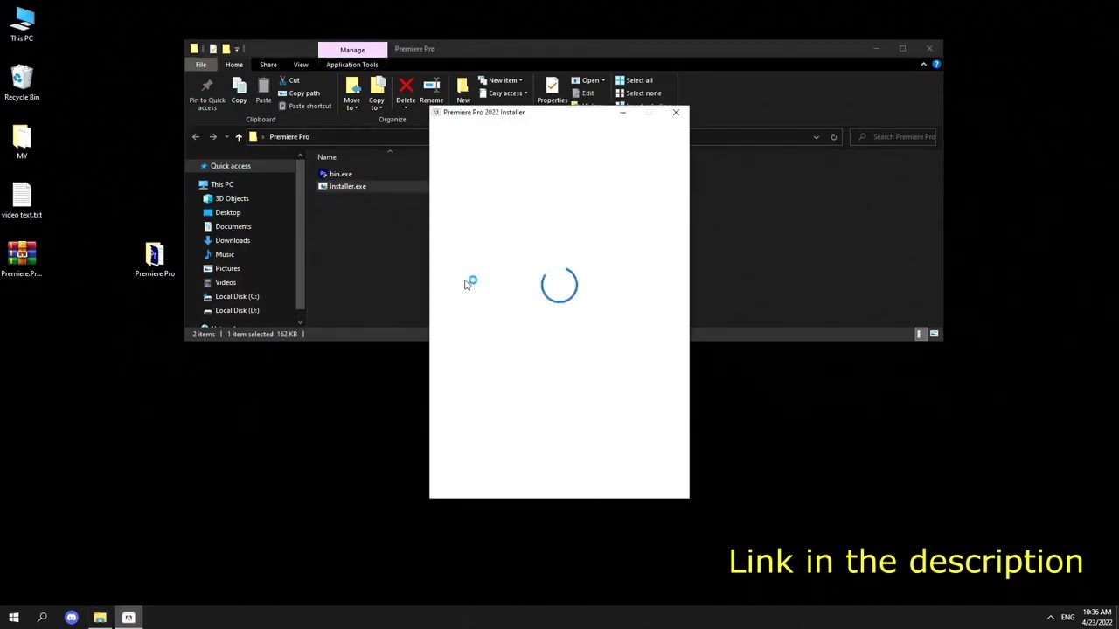Click the Properties icon

[x=552, y=86]
